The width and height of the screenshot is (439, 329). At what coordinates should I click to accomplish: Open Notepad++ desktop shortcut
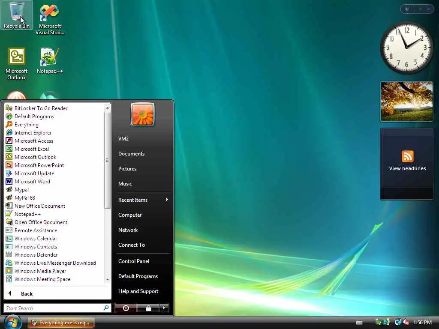pyautogui.click(x=50, y=60)
